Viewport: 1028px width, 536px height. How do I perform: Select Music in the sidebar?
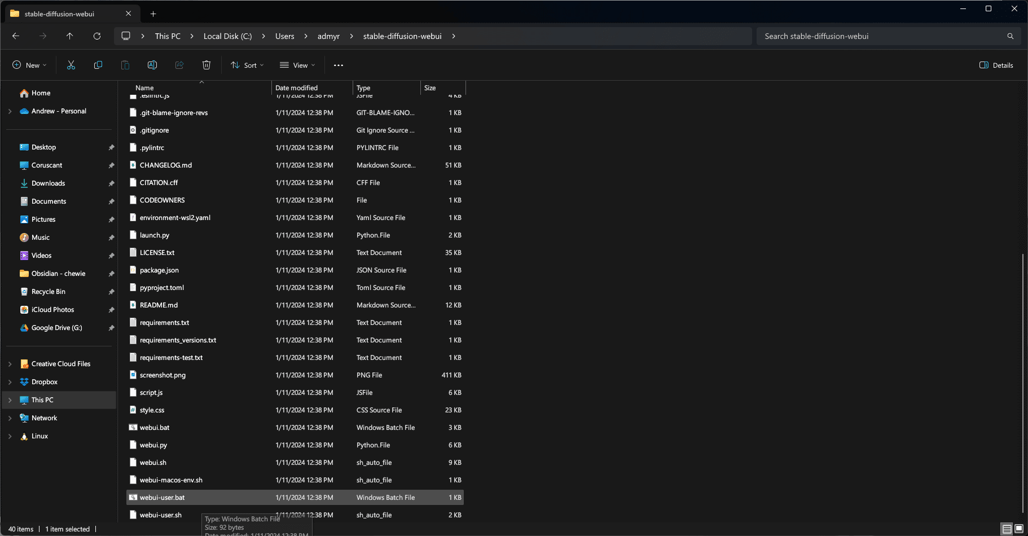41,238
